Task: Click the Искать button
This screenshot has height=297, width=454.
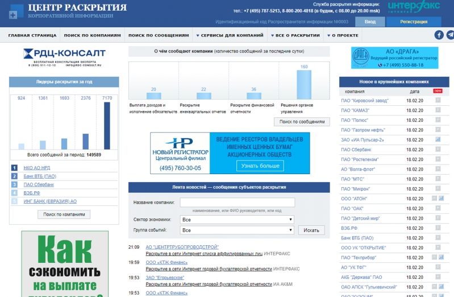Action: (311, 230)
